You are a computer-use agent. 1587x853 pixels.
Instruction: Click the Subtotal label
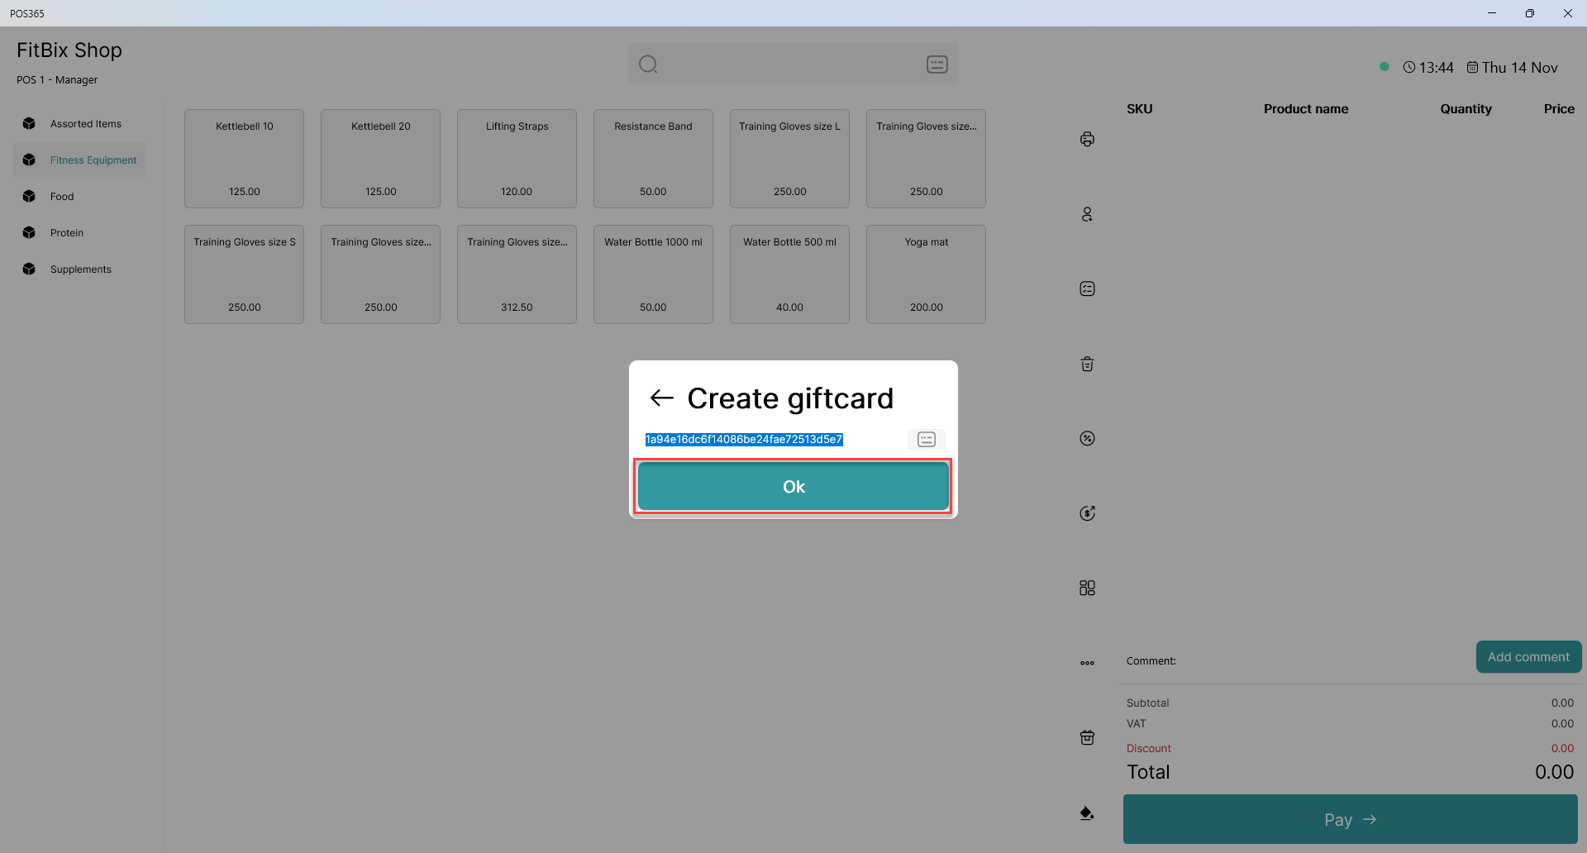tap(1147, 703)
